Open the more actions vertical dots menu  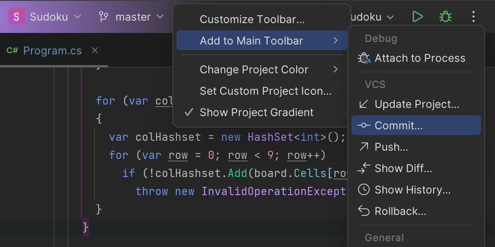tap(473, 17)
